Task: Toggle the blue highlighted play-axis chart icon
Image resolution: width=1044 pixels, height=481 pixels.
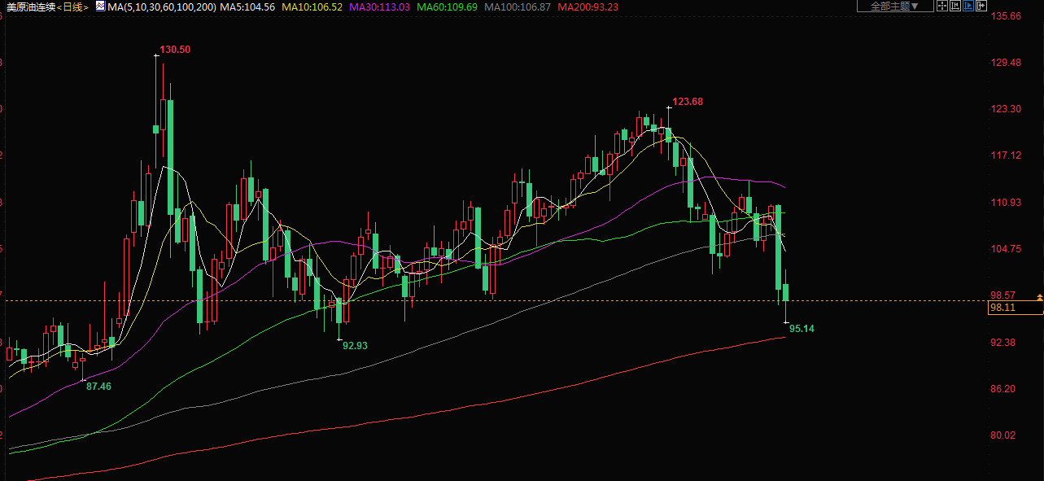Action: click(x=968, y=7)
